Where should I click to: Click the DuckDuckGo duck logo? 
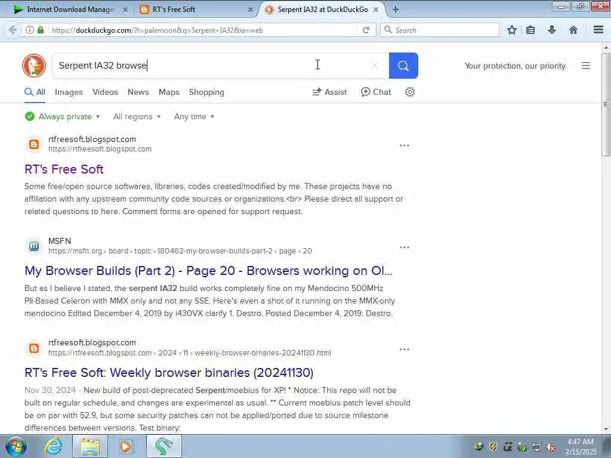(34, 66)
